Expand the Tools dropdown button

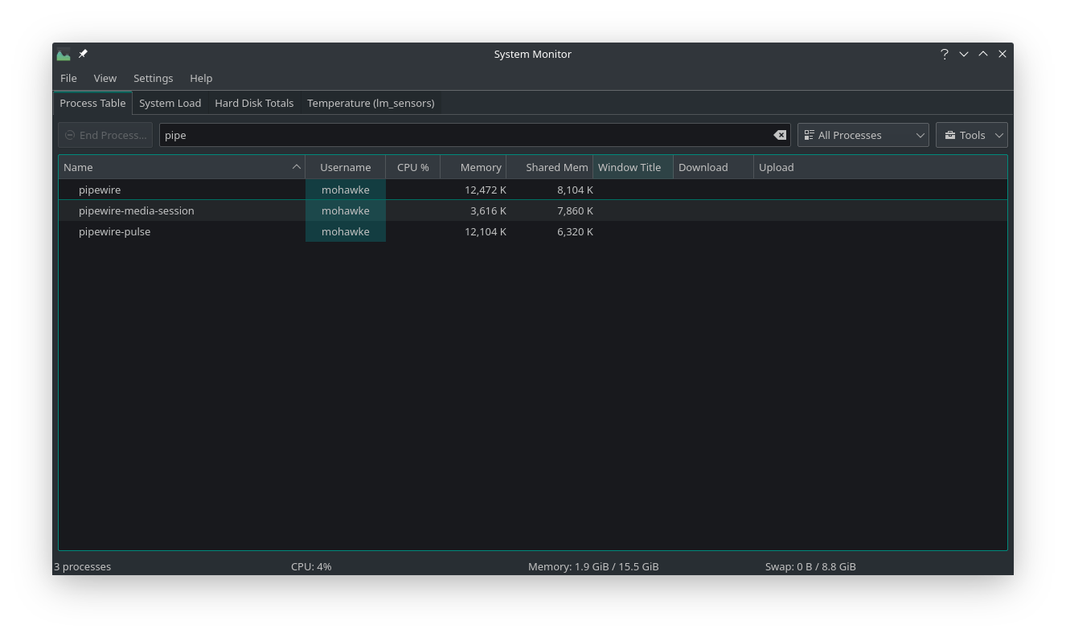pyautogui.click(x=971, y=135)
